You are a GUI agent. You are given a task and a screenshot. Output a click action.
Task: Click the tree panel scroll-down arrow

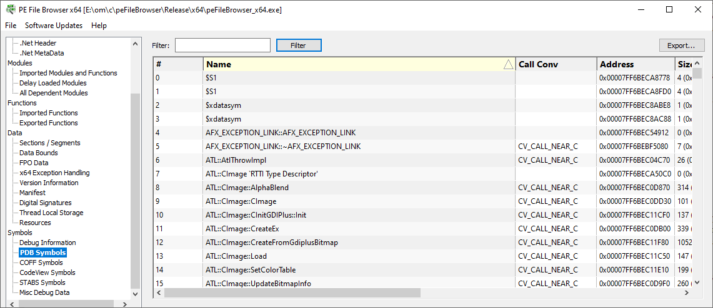click(135, 294)
